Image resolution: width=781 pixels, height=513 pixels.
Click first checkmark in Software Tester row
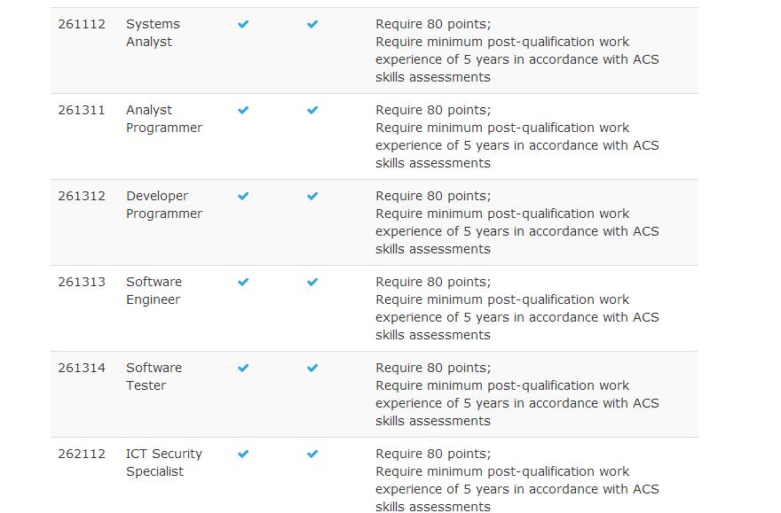pos(243,368)
